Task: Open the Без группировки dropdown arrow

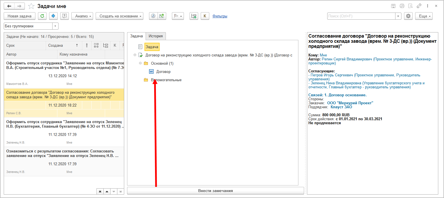Action: pyautogui.click(x=55, y=26)
